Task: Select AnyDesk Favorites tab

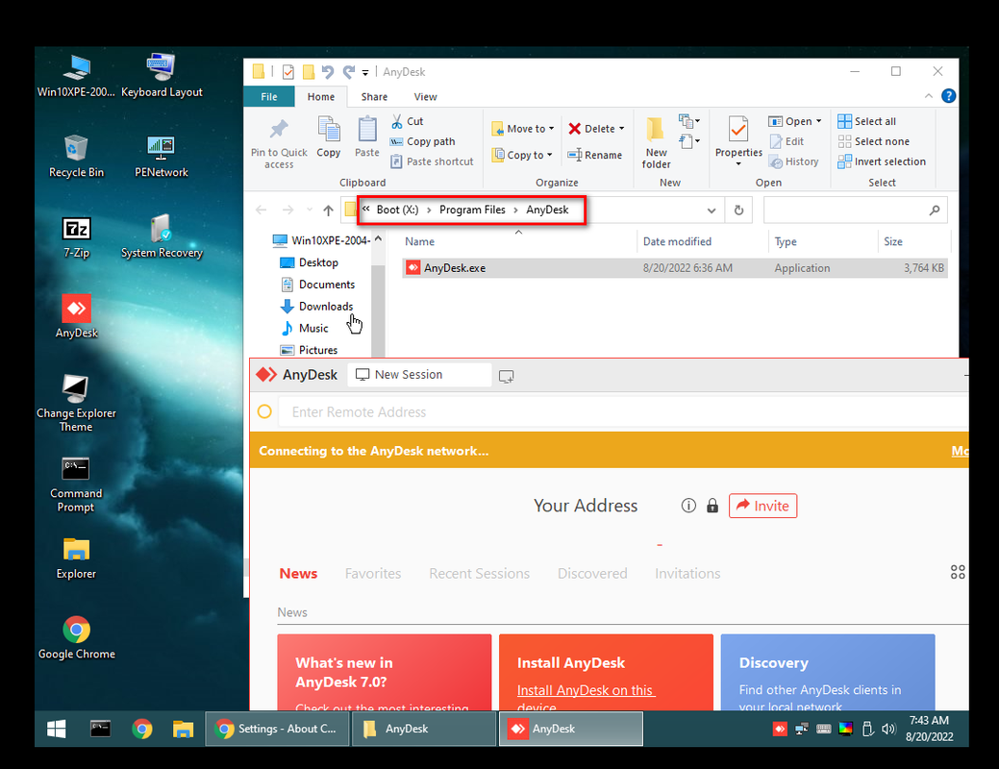Action: click(x=373, y=574)
